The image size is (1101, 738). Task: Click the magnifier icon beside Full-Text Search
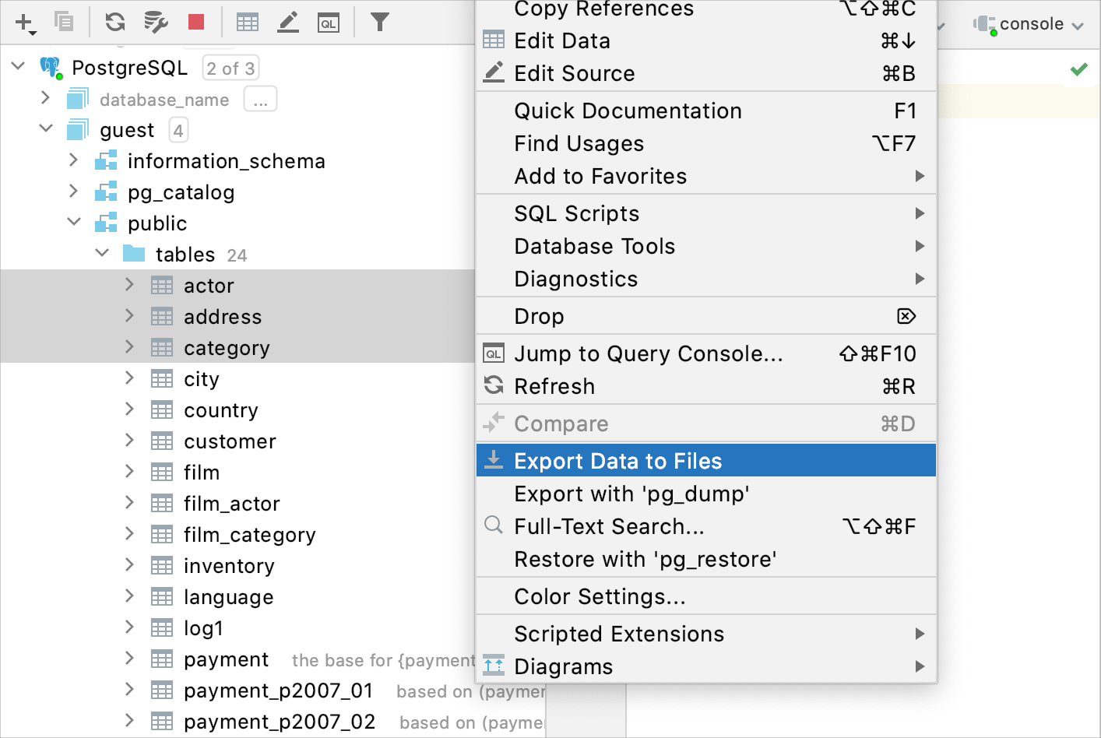pyautogui.click(x=494, y=525)
